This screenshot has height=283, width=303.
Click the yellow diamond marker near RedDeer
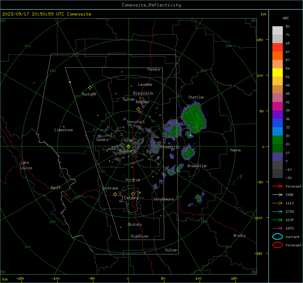(x=139, y=109)
